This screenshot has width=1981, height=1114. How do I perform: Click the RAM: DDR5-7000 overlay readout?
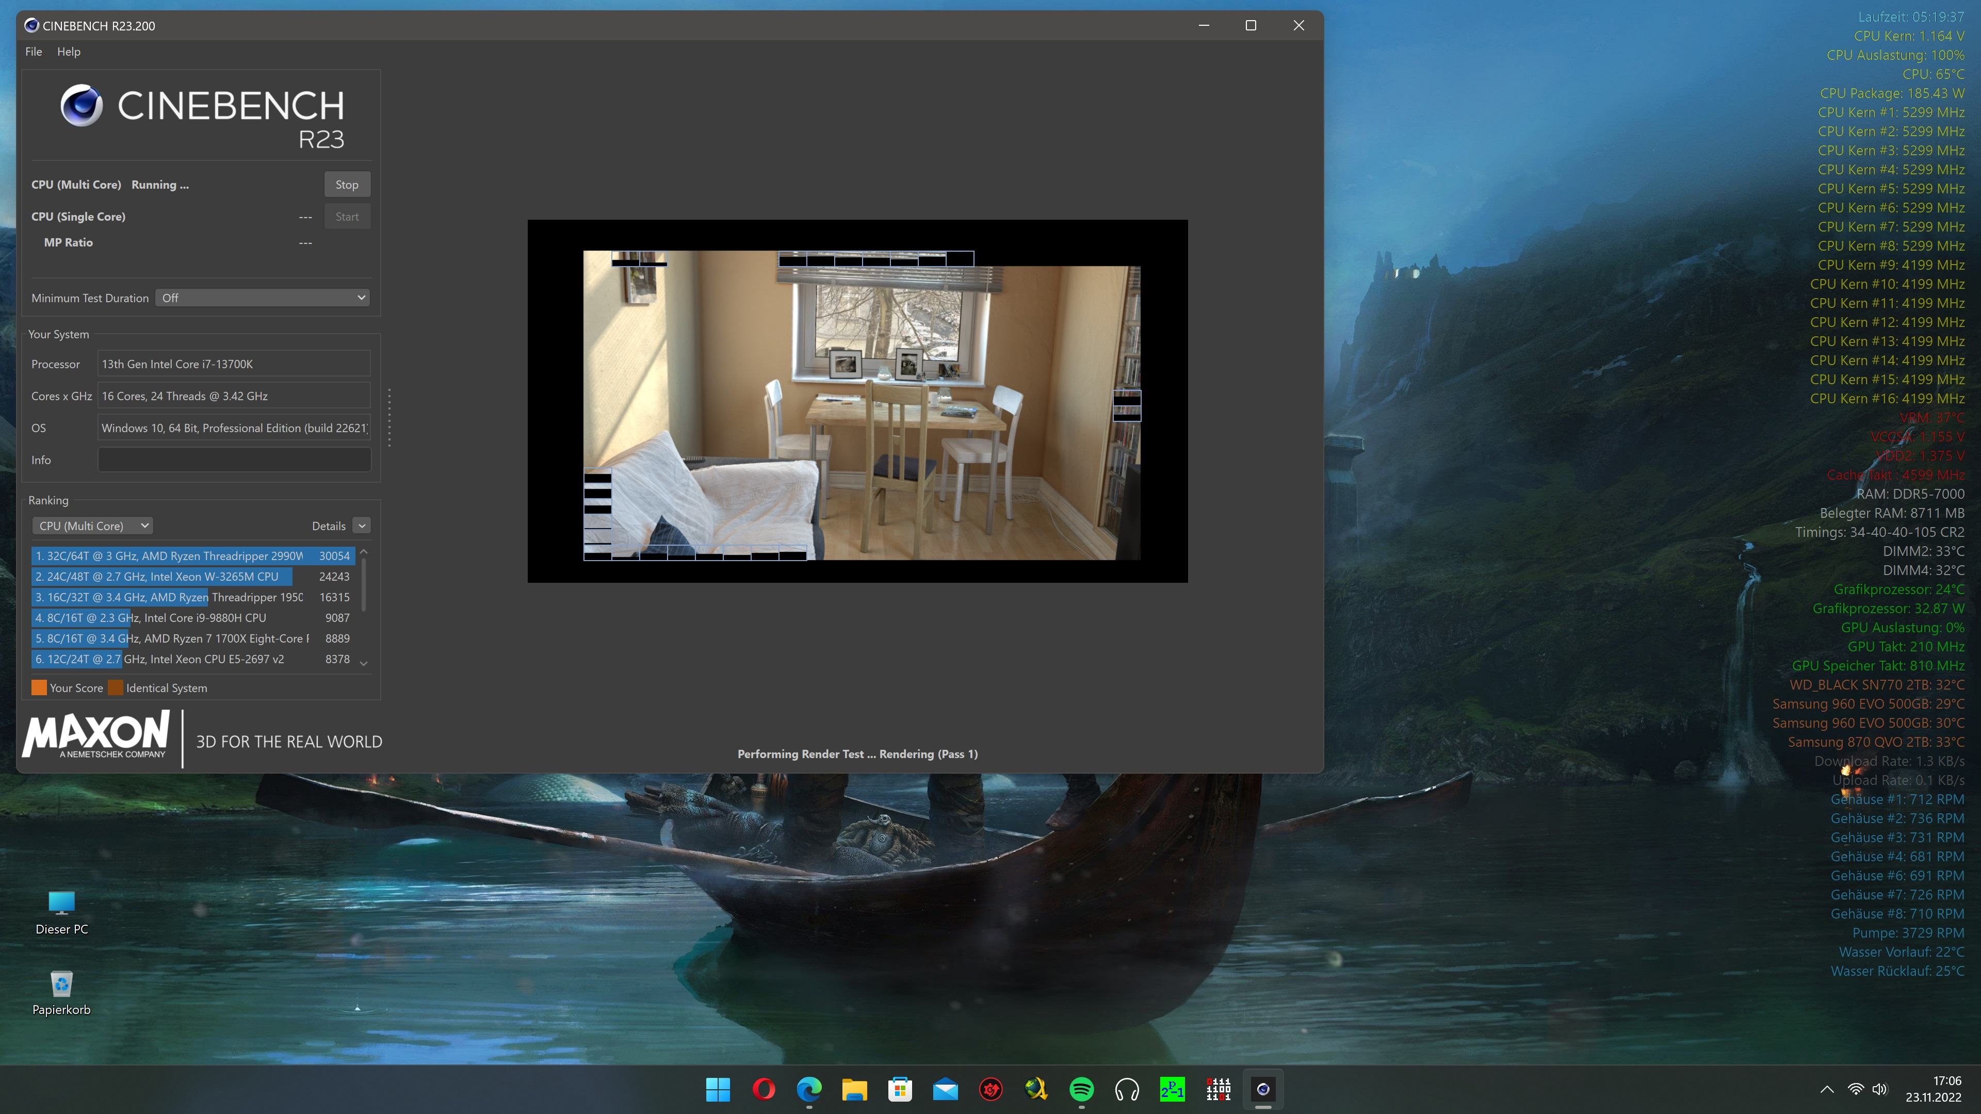point(1910,494)
